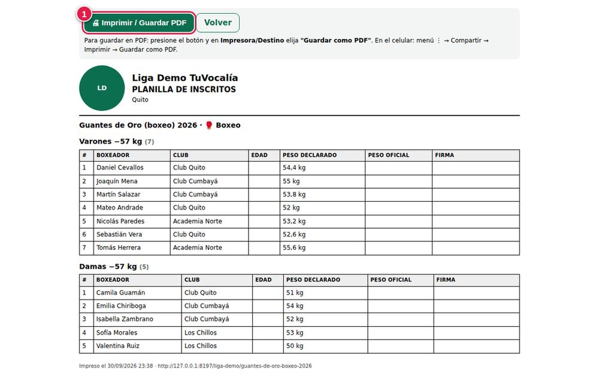Click boxer name Joaquín Mena

[x=117, y=181]
